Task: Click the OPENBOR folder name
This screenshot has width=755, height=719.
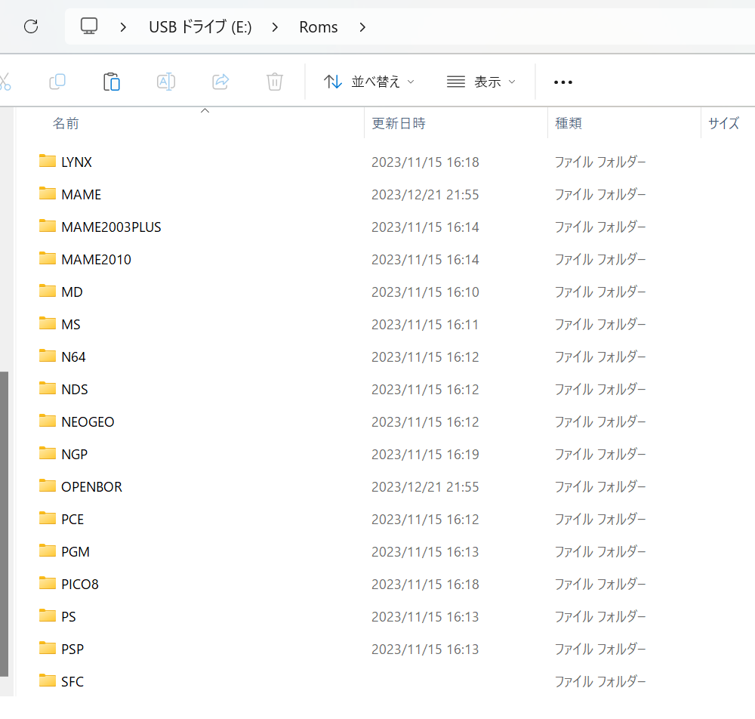Action: (x=91, y=487)
